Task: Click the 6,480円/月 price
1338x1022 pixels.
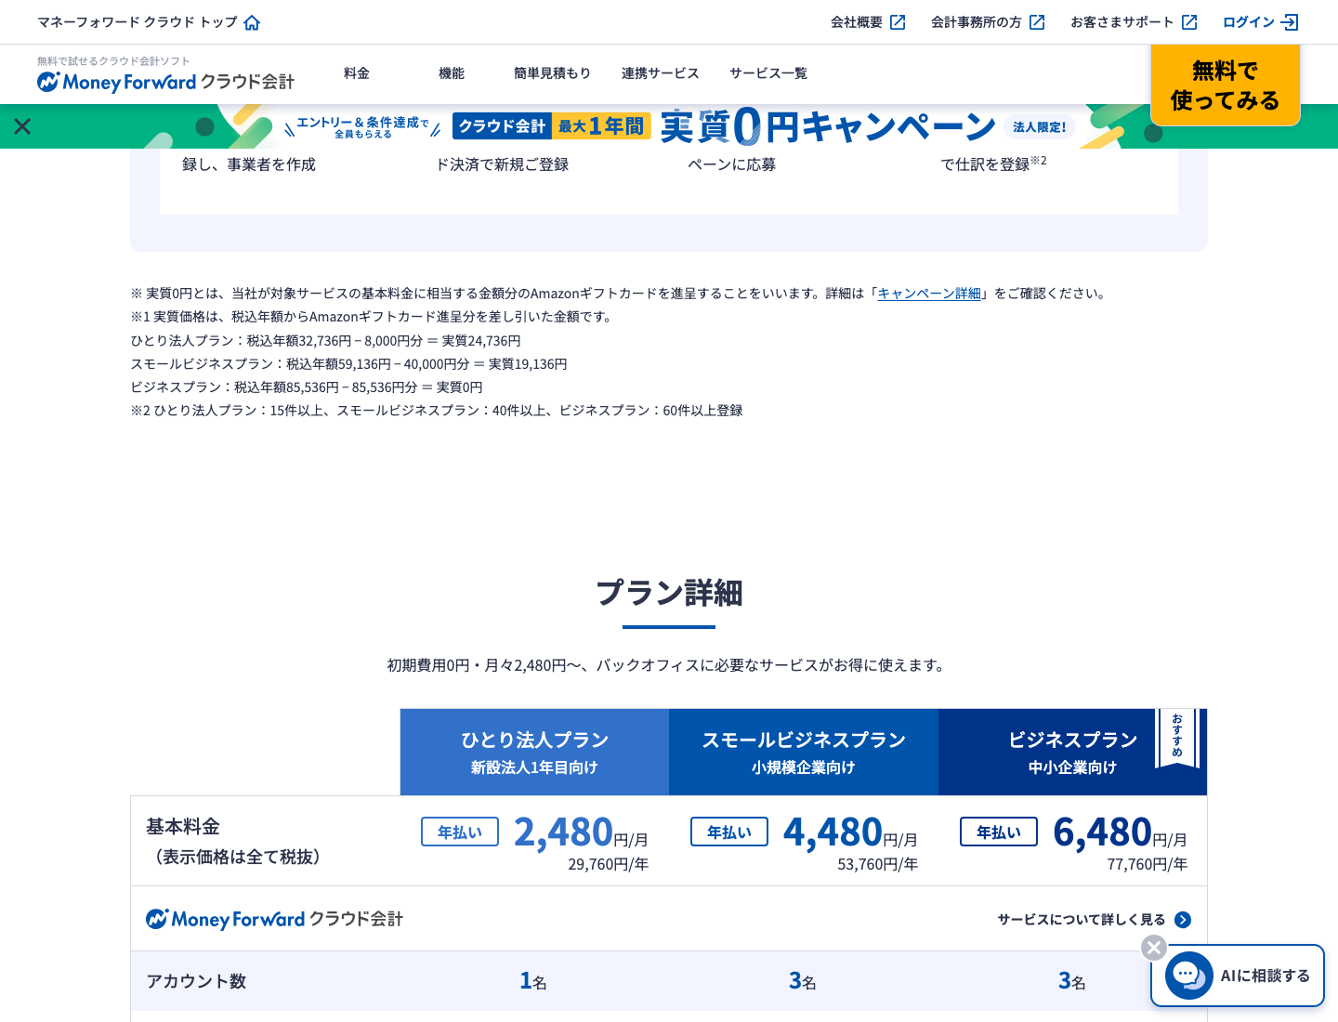Action: pyautogui.click(x=1120, y=832)
